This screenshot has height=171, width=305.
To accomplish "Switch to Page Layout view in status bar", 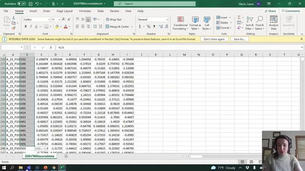I will [x=251, y=161].
